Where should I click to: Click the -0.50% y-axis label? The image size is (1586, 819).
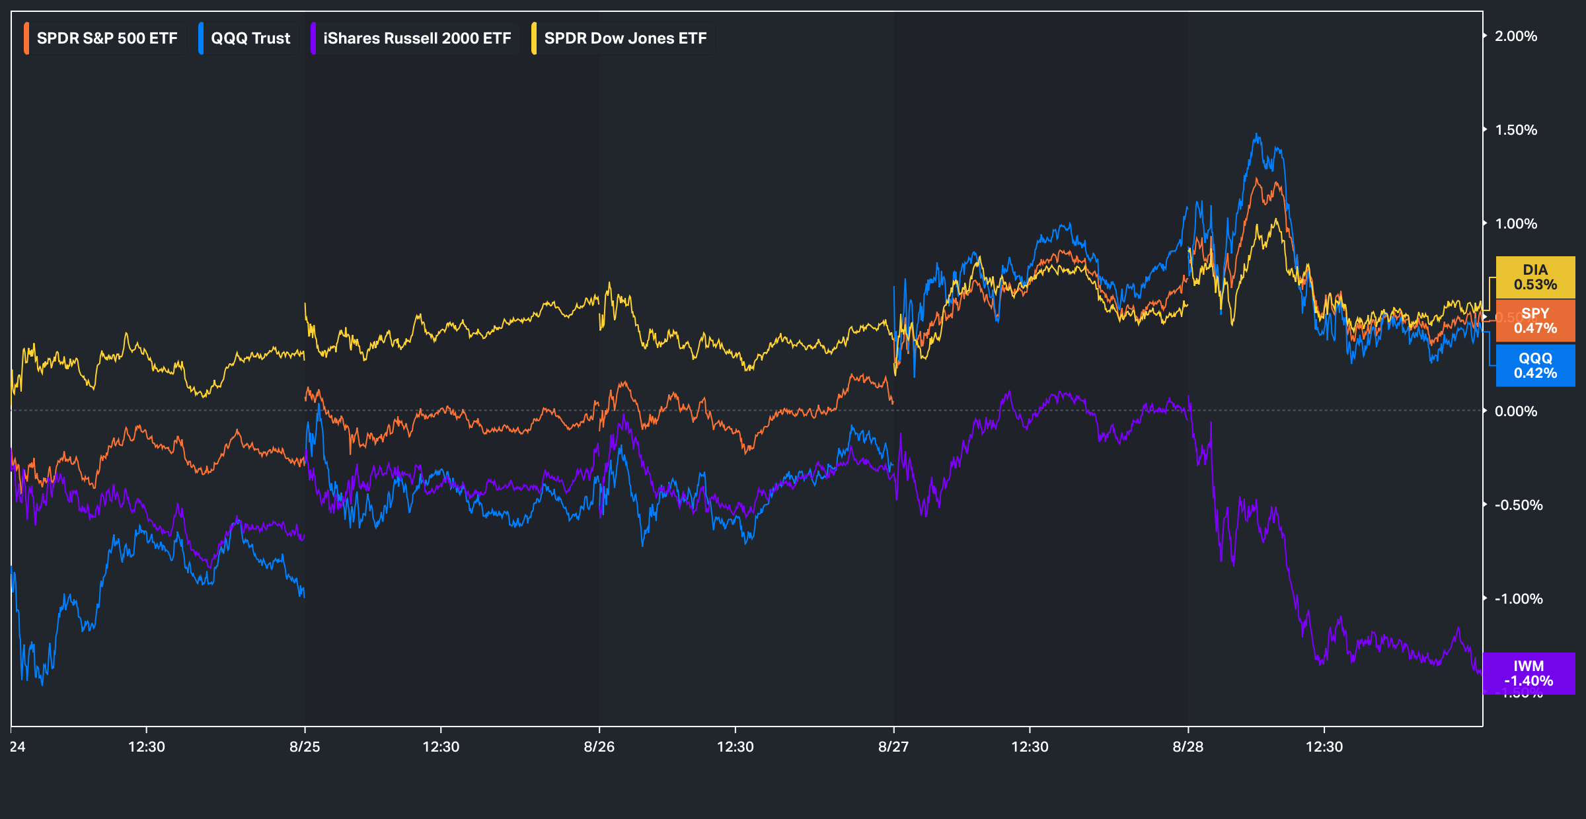1519,505
